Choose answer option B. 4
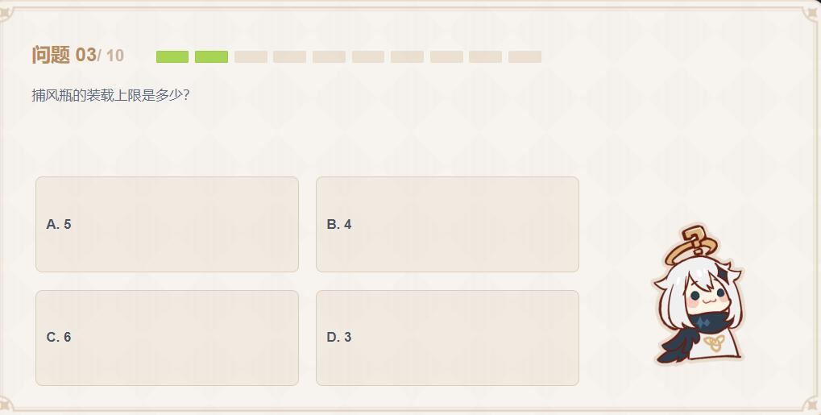This screenshot has height=415, width=821. (x=447, y=224)
